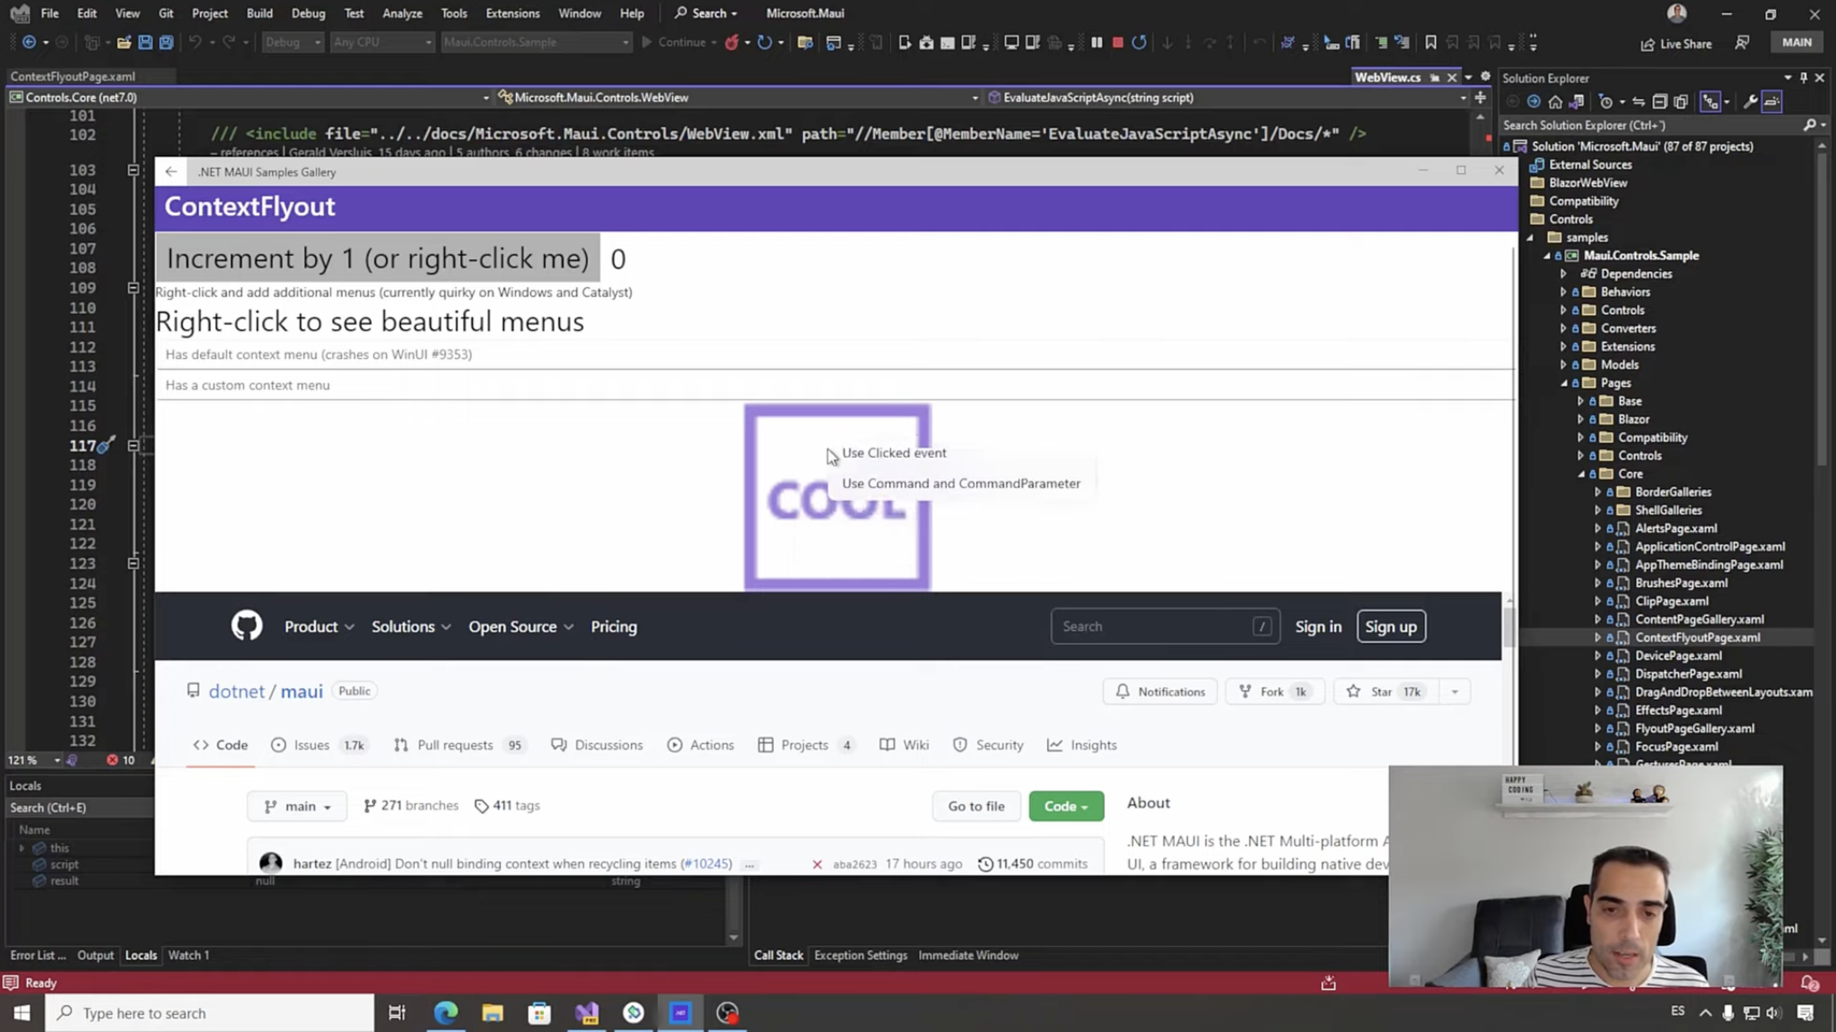Click the Open File folder icon

click(124, 42)
